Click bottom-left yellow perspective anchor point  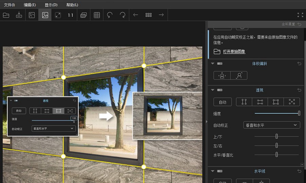pyautogui.click(x=63, y=156)
